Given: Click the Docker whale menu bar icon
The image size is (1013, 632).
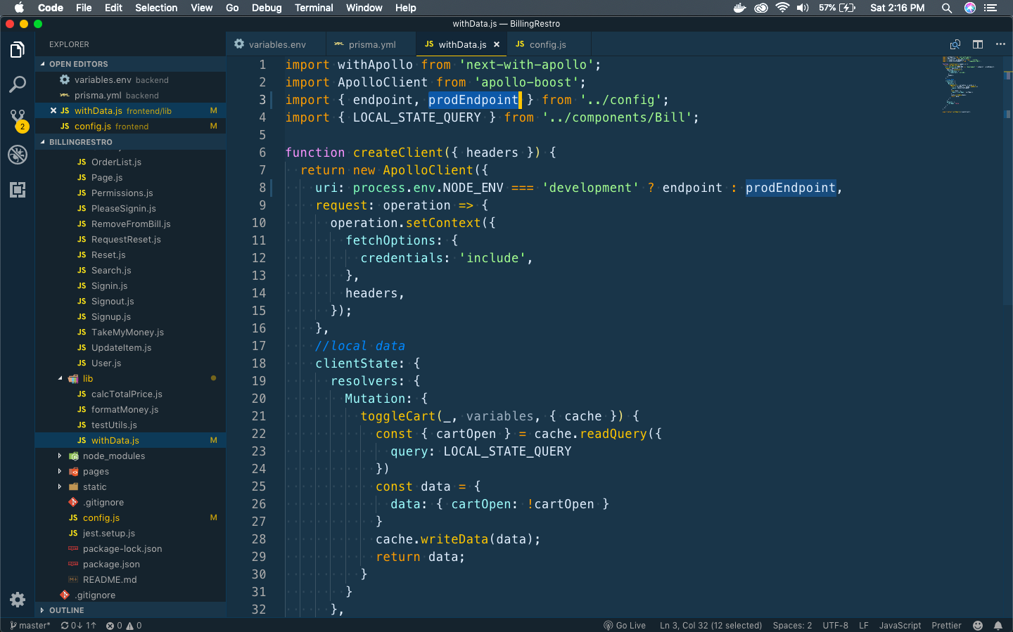Looking at the screenshot, I should click(x=739, y=8).
